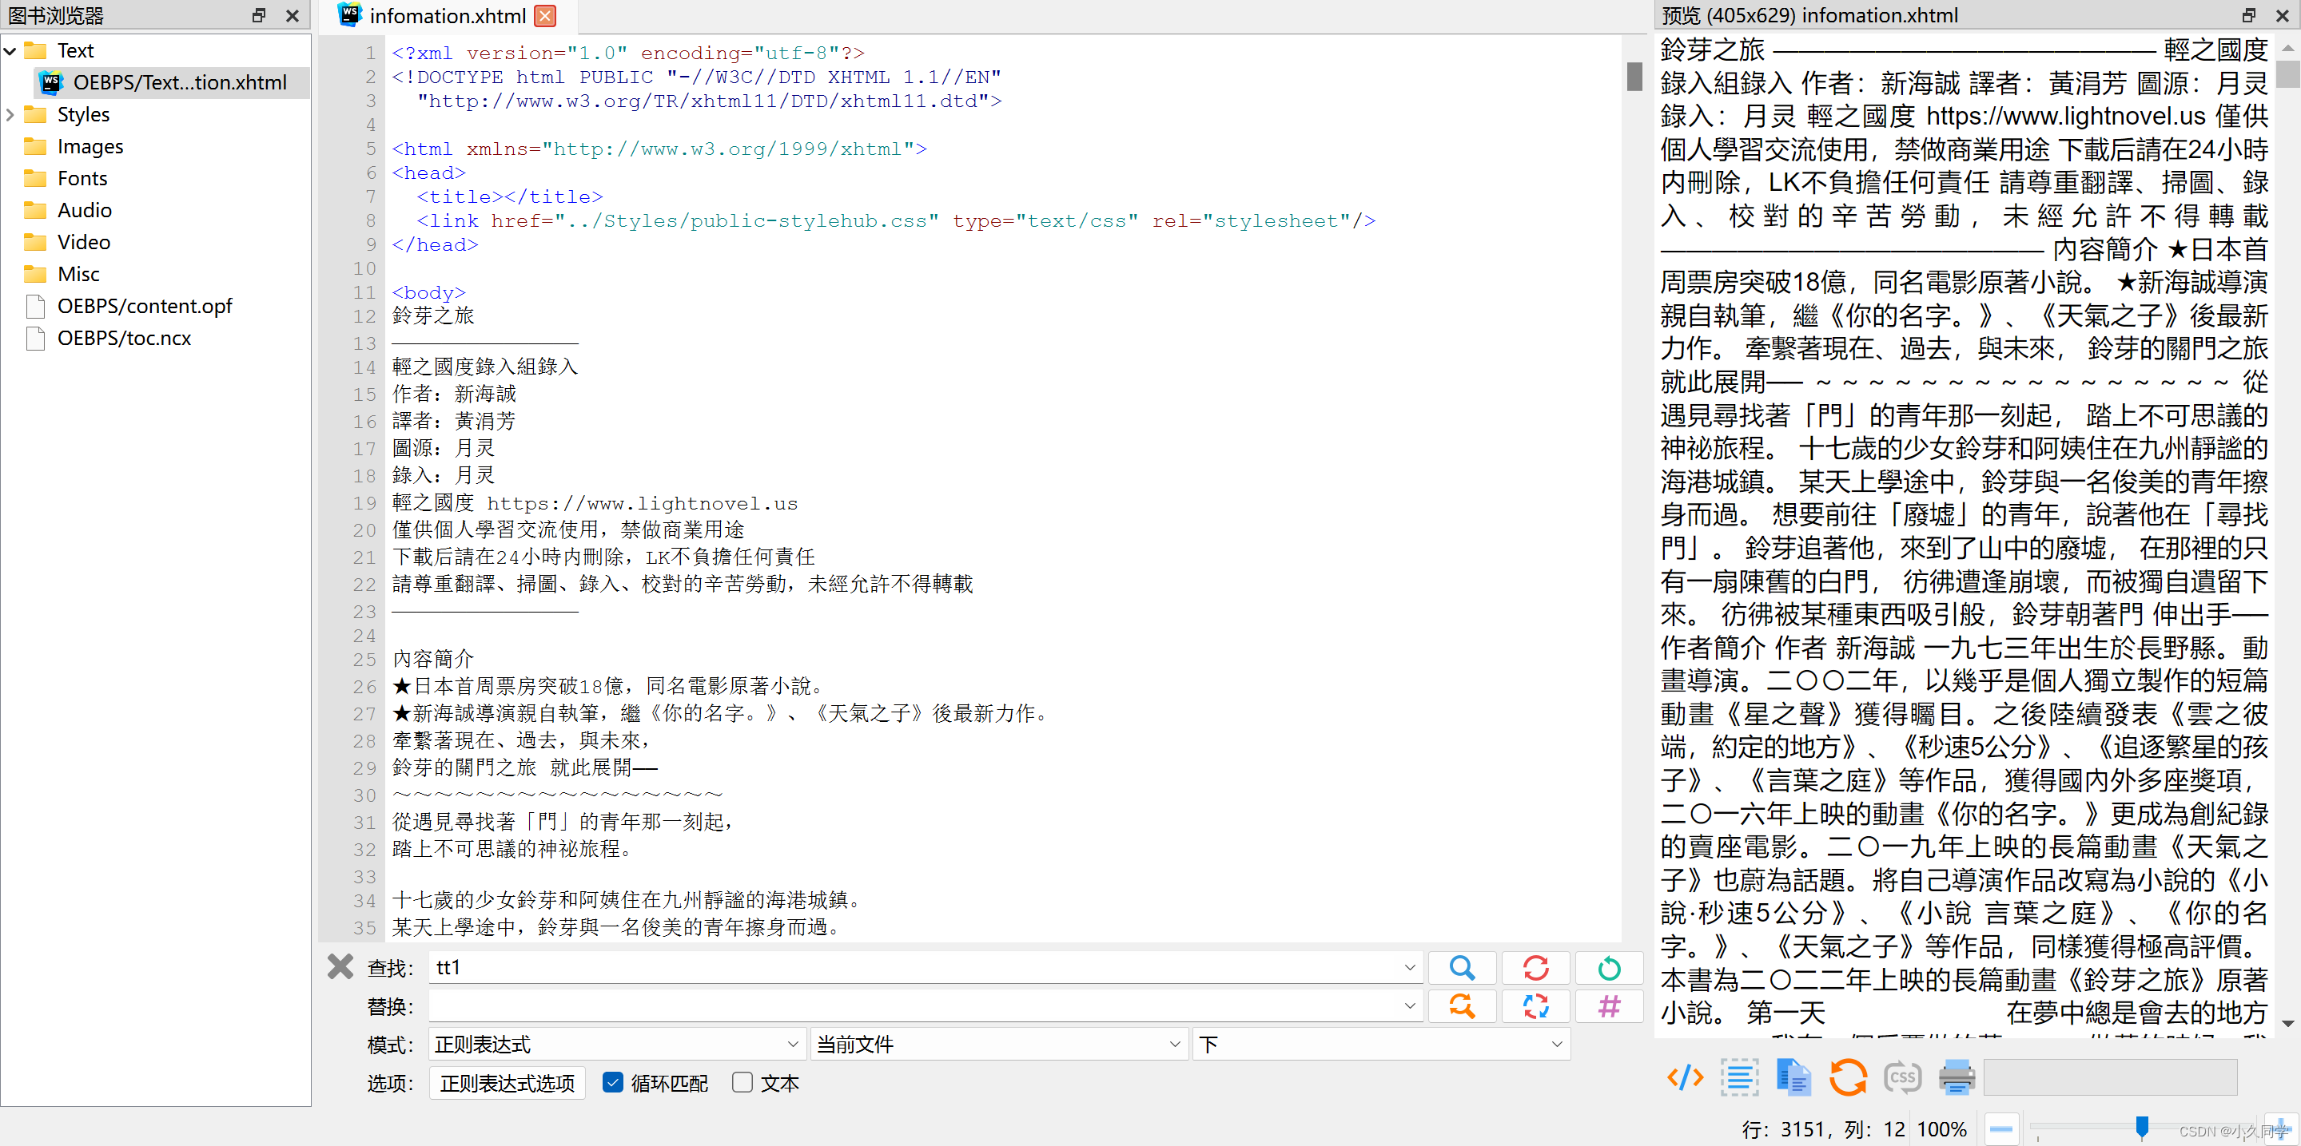The image size is (2301, 1146).
Task: Open OEBPS/content.opf in book browser
Action: click(144, 306)
